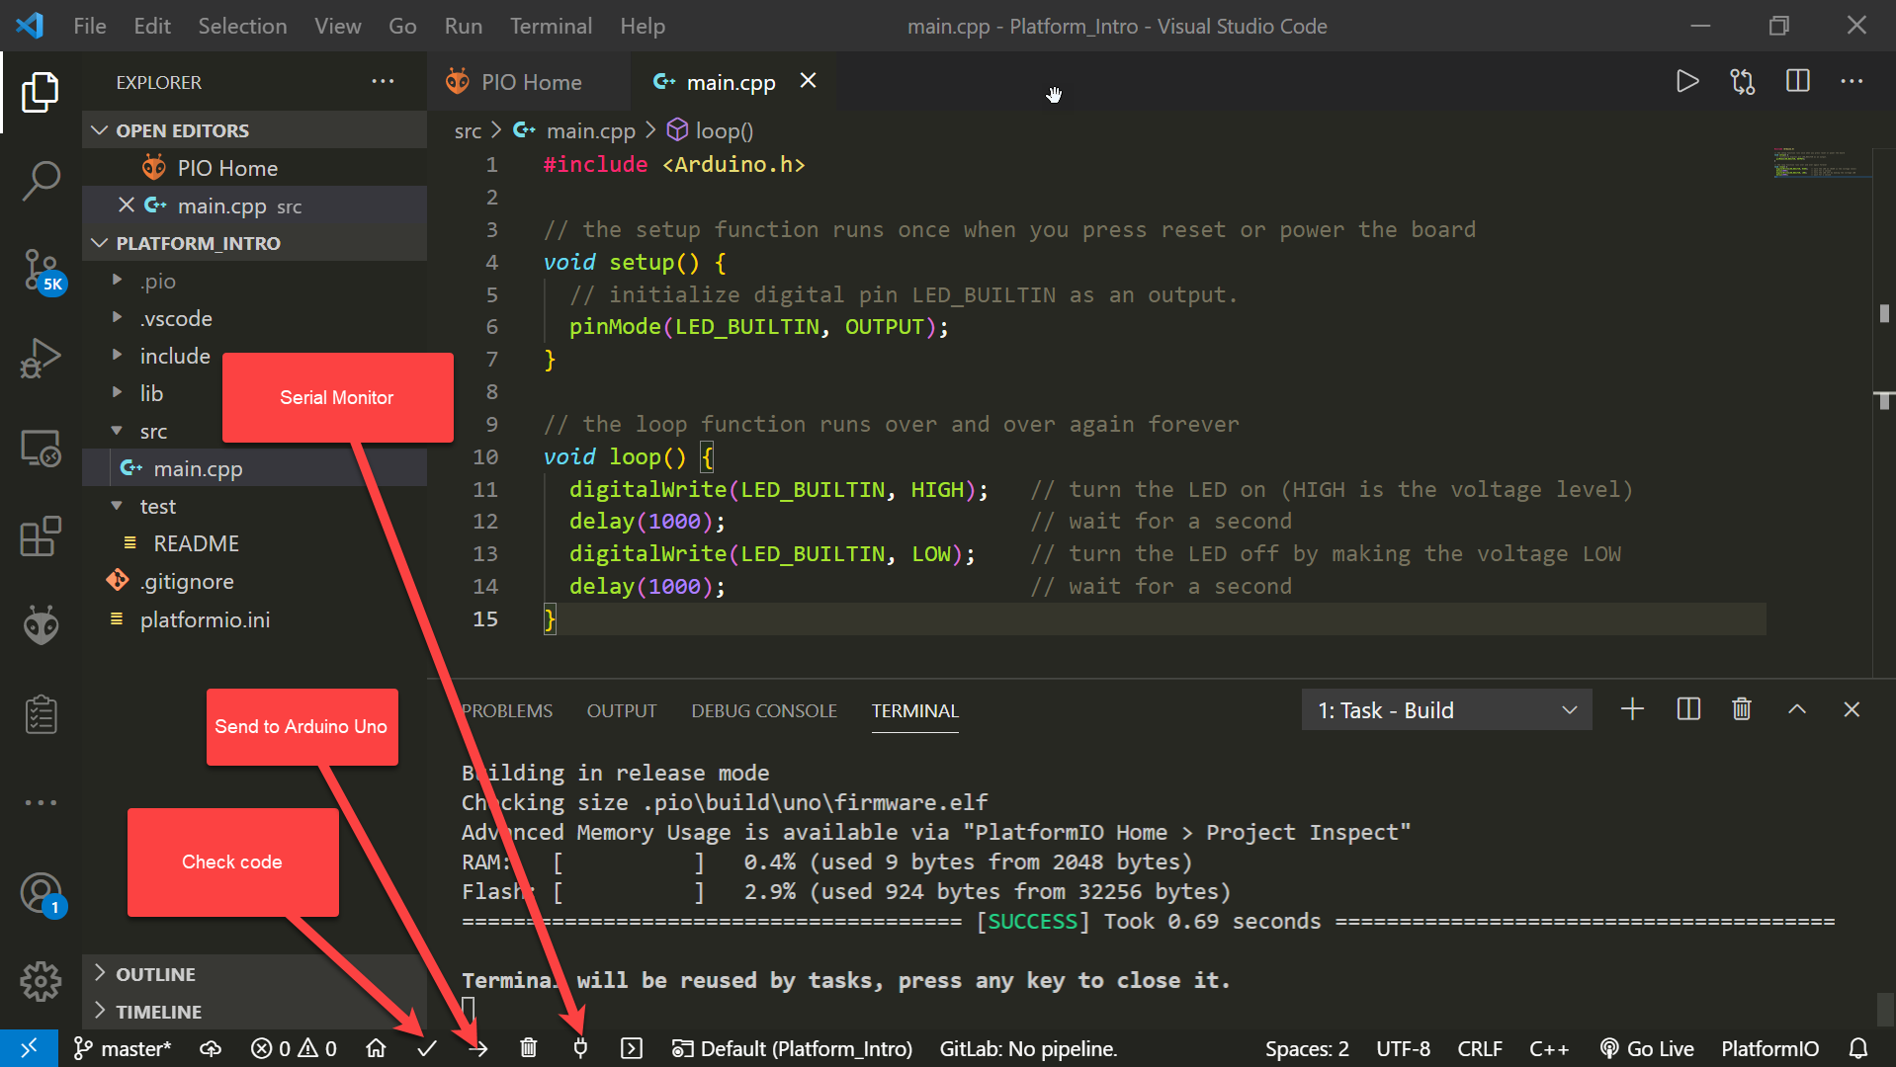The image size is (1896, 1067).
Task: Open Explorer views and more actions menu
Action: click(383, 81)
